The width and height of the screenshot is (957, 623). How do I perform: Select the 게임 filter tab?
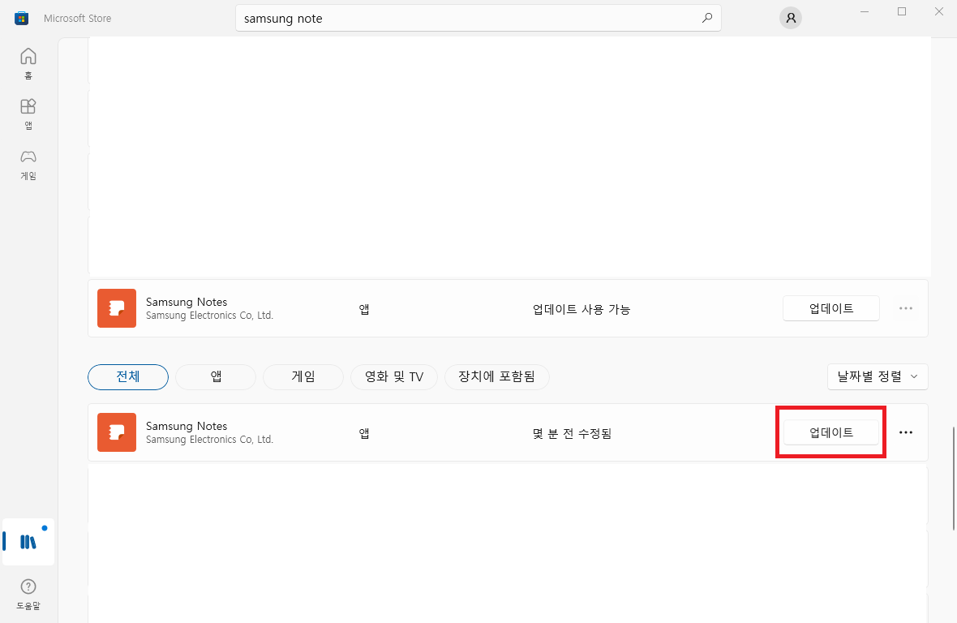303,376
